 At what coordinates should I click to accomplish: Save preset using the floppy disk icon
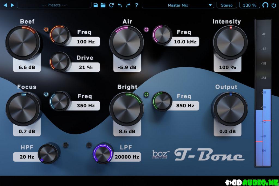tap(96, 5)
